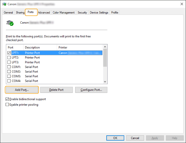Viewport: 186px width, 143px height.
Task: Open the Sharing tab
Action: coord(20,12)
